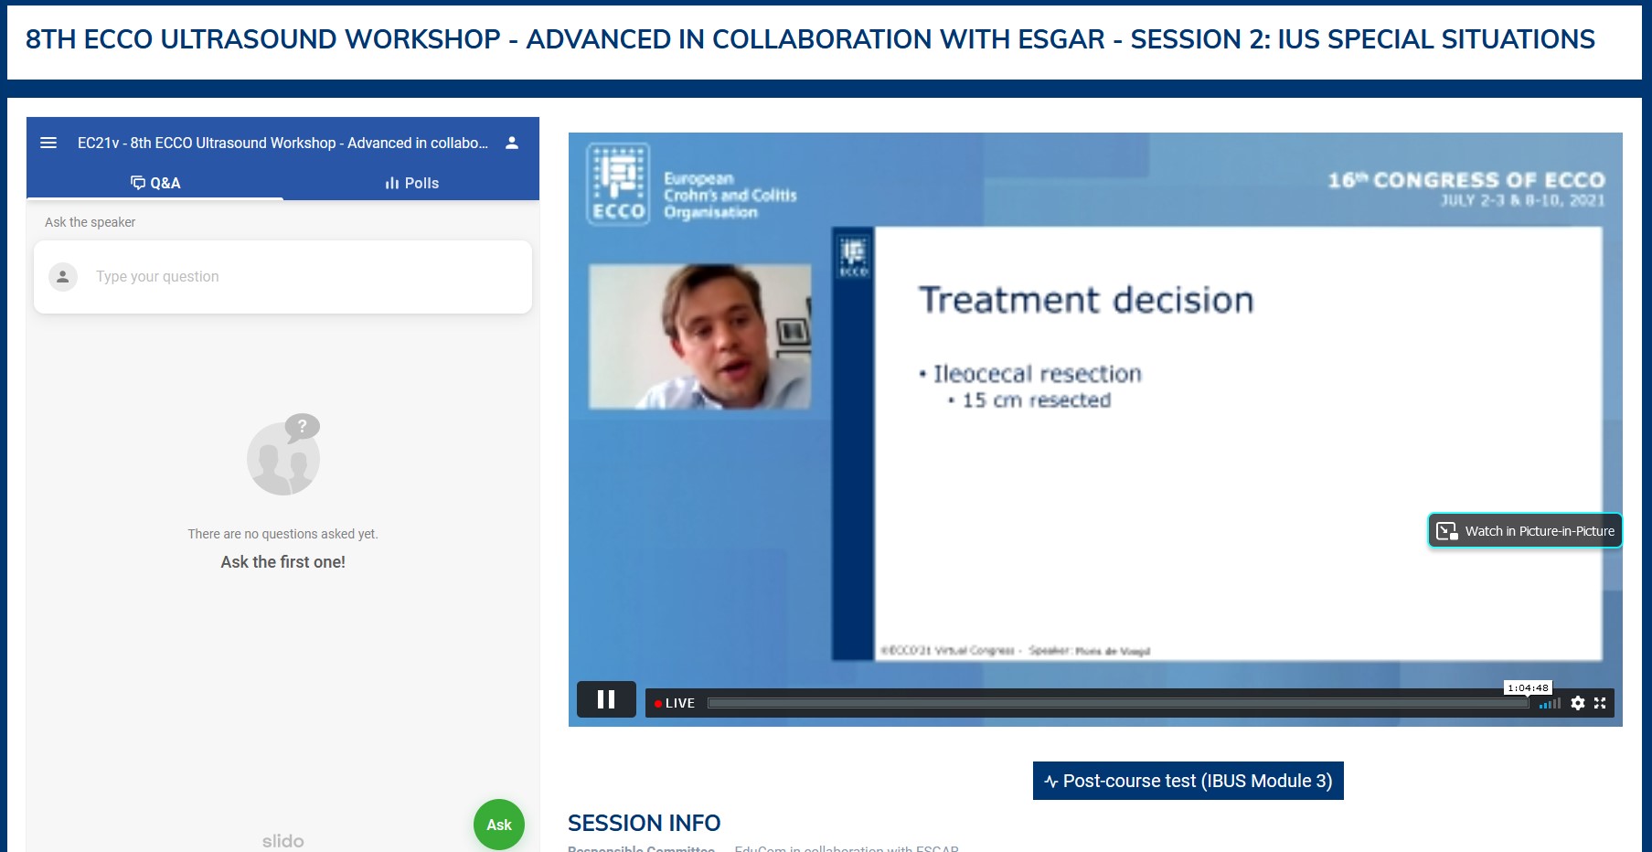Switch to the Polls tab
This screenshot has height=852, width=1652.
click(x=411, y=183)
